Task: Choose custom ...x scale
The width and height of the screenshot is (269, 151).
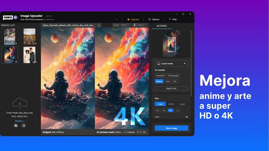Action: click(177, 110)
